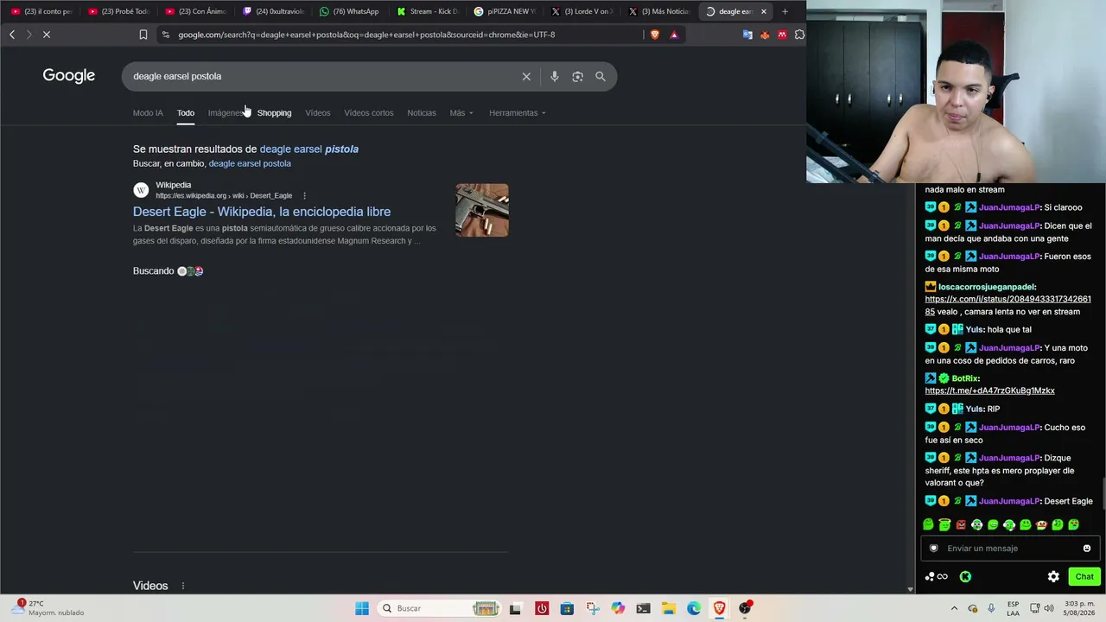The image size is (1106, 622).
Task: Click the green Kick K icon below chat
Action: pyautogui.click(x=965, y=576)
